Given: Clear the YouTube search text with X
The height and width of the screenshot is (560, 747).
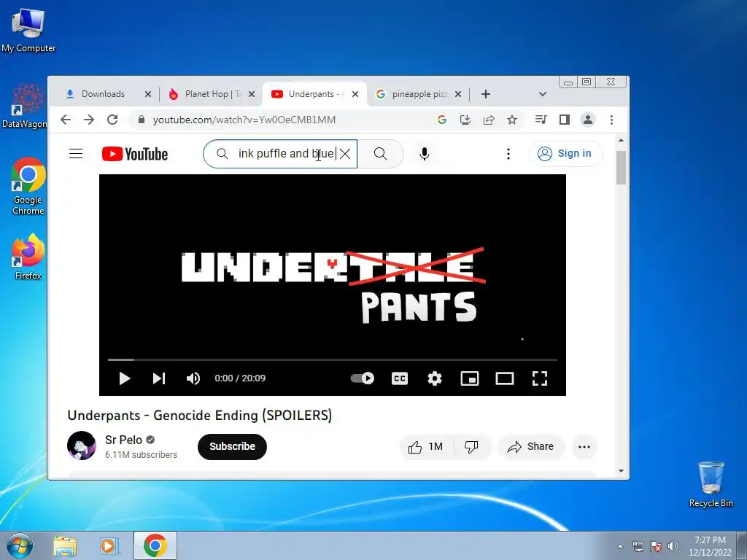Looking at the screenshot, I should click(345, 154).
